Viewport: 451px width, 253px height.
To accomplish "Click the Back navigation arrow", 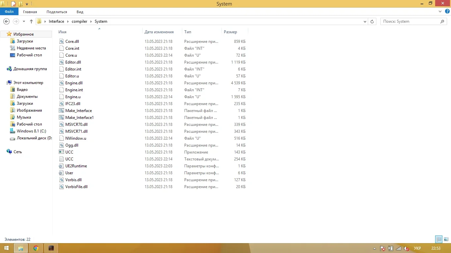I will tap(6, 21).
